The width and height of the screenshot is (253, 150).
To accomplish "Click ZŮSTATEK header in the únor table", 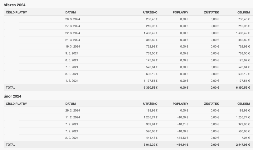I will [211, 104].
